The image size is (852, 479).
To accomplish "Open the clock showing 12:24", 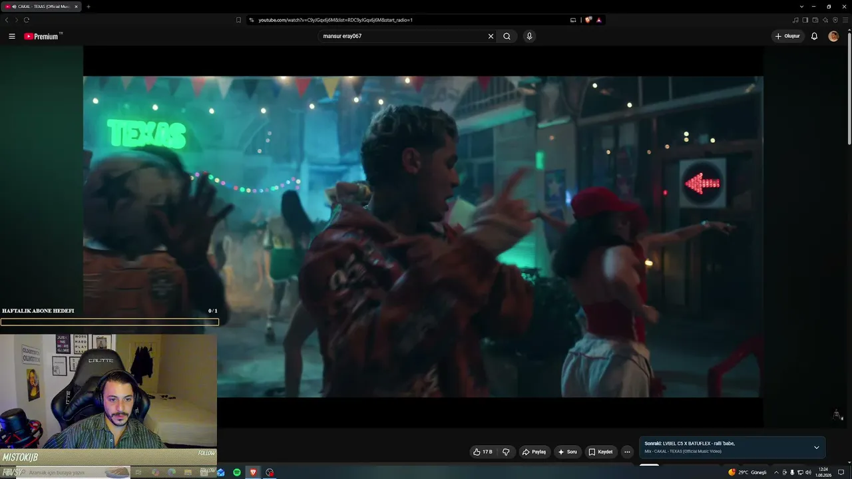I will 825,472.
